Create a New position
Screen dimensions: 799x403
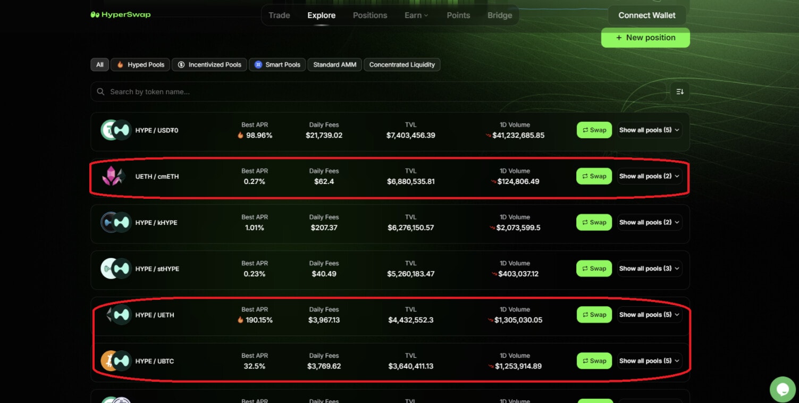click(645, 38)
